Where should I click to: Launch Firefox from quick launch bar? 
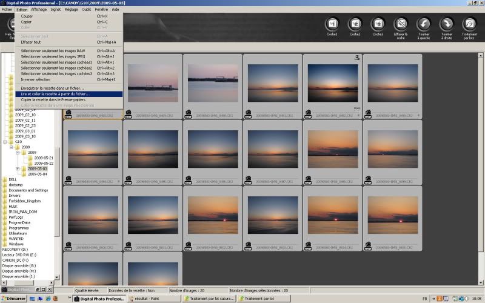point(55,299)
